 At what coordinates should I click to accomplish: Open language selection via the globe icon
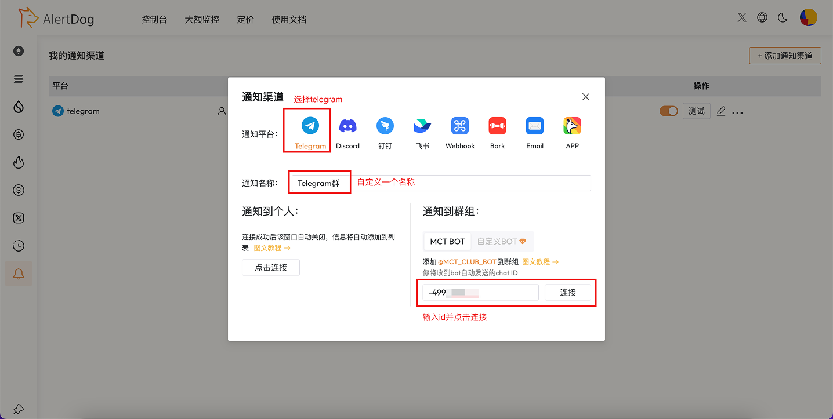click(762, 17)
